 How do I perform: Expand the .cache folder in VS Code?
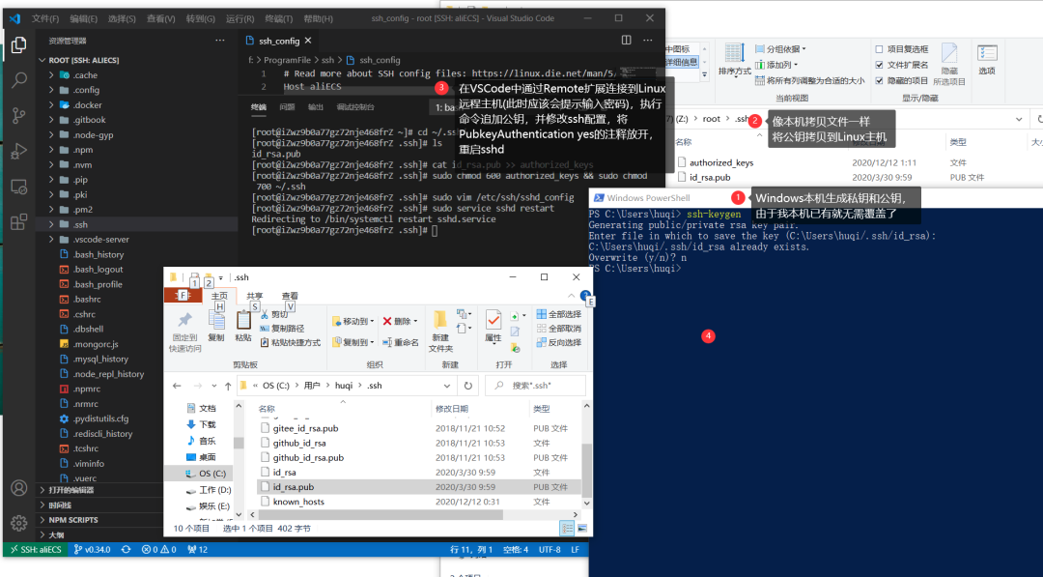pos(51,75)
